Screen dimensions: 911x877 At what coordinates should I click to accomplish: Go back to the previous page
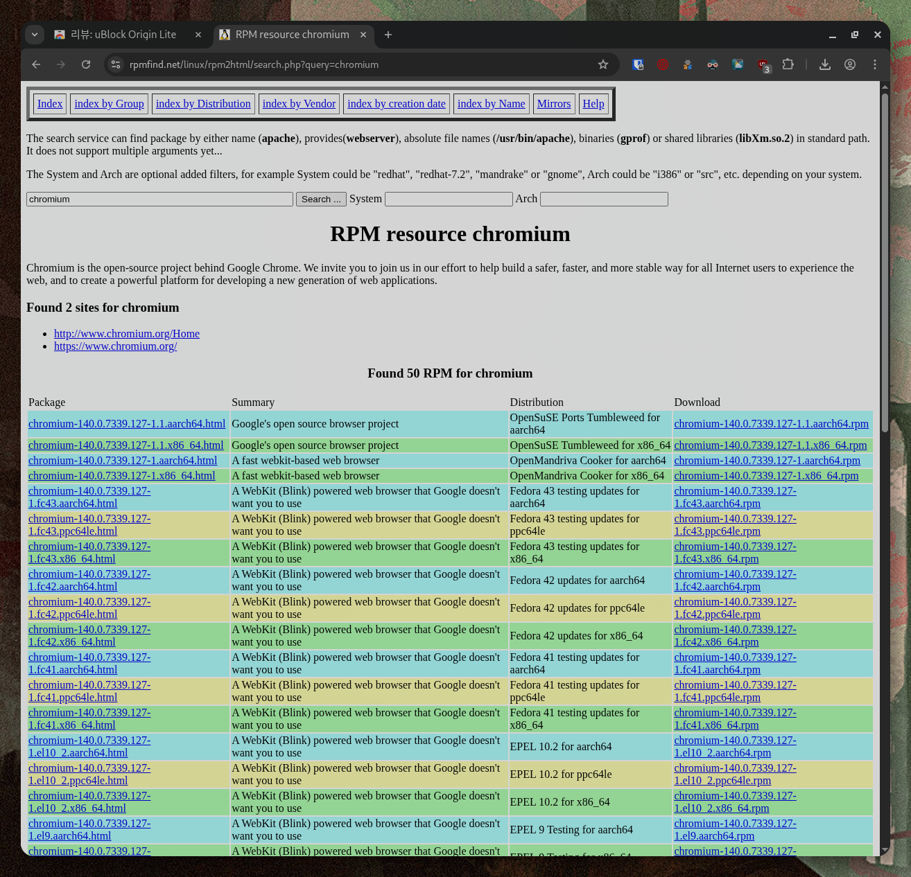(36, 64)
